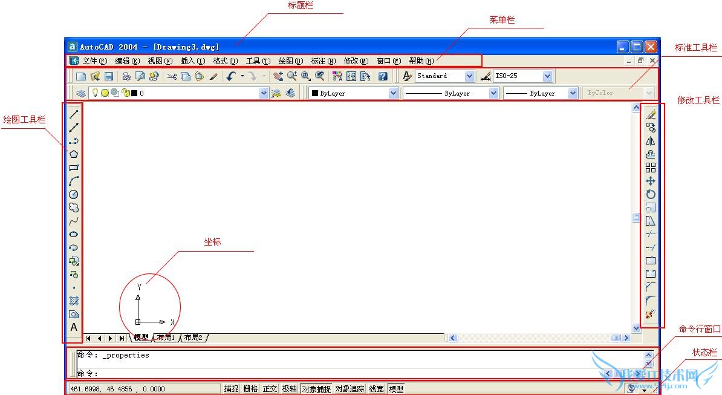The height and width of the screenshot is (395, 722).
Task: Click the horizontal scrollbar left arrow
Action: pos(453,338)
